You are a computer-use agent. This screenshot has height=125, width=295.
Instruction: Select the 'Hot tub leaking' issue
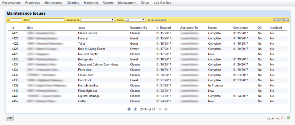coord(88,86)
